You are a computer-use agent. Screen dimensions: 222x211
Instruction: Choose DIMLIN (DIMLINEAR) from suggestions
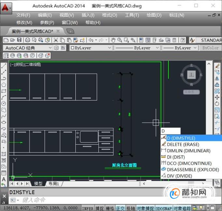191,151
